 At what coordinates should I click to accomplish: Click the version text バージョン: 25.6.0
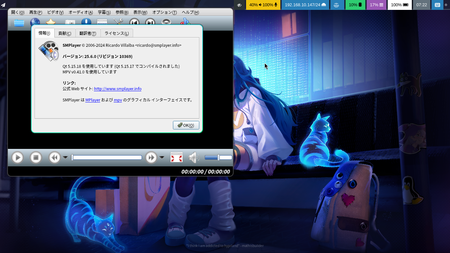click(x=98, y=56)
